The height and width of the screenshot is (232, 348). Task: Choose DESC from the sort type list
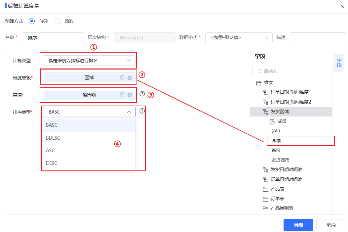[89, 163]
